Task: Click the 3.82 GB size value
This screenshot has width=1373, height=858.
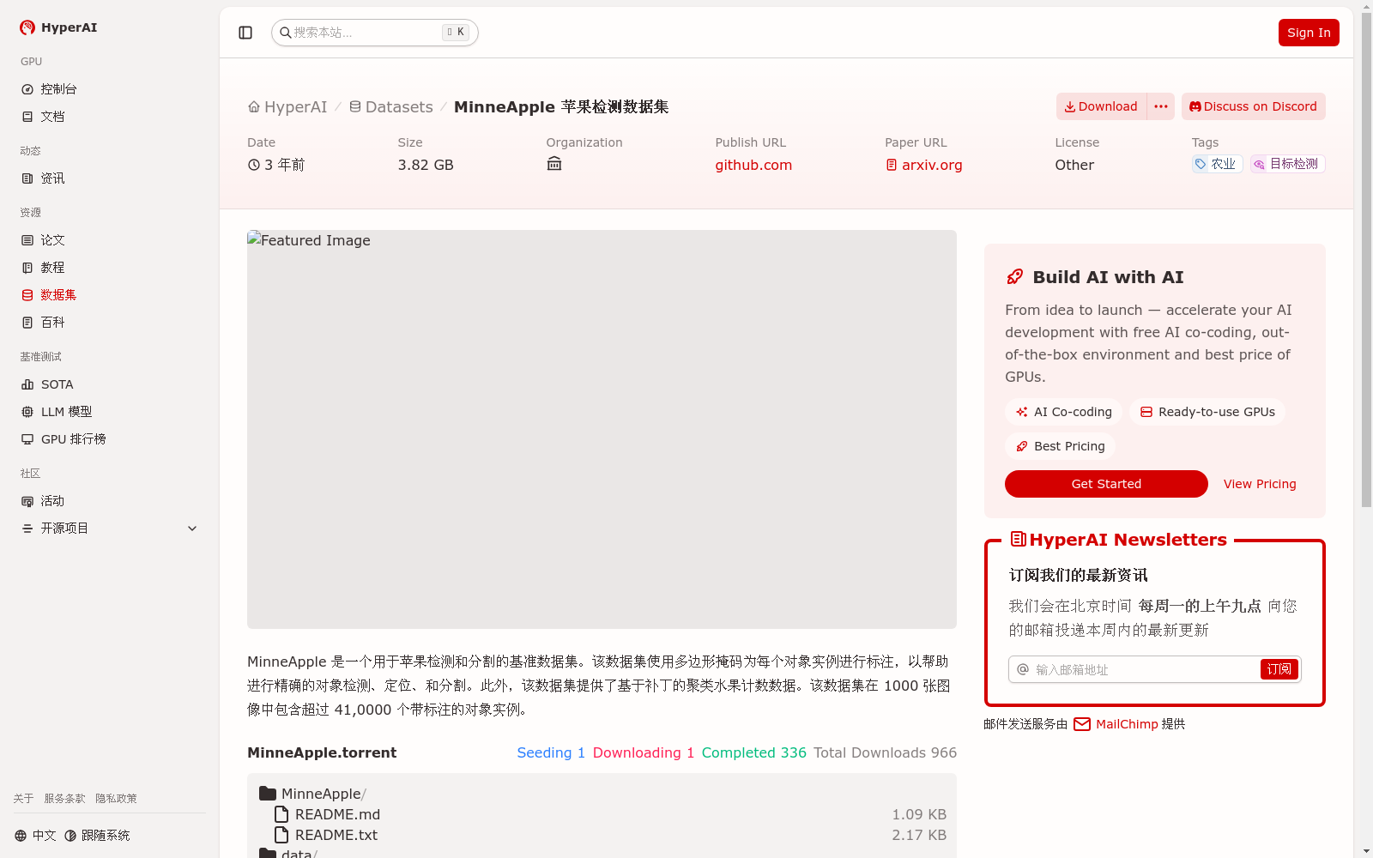Action: point(426,165)
